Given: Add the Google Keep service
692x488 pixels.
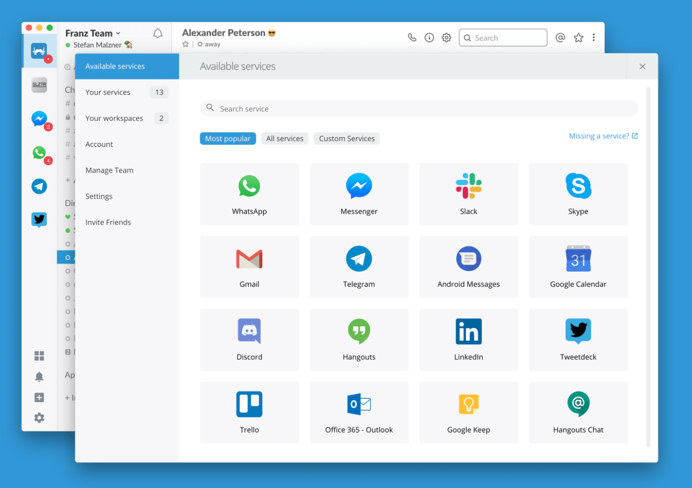Looking at the screenshot, I should pyautogui.click(x=469, y=412).
